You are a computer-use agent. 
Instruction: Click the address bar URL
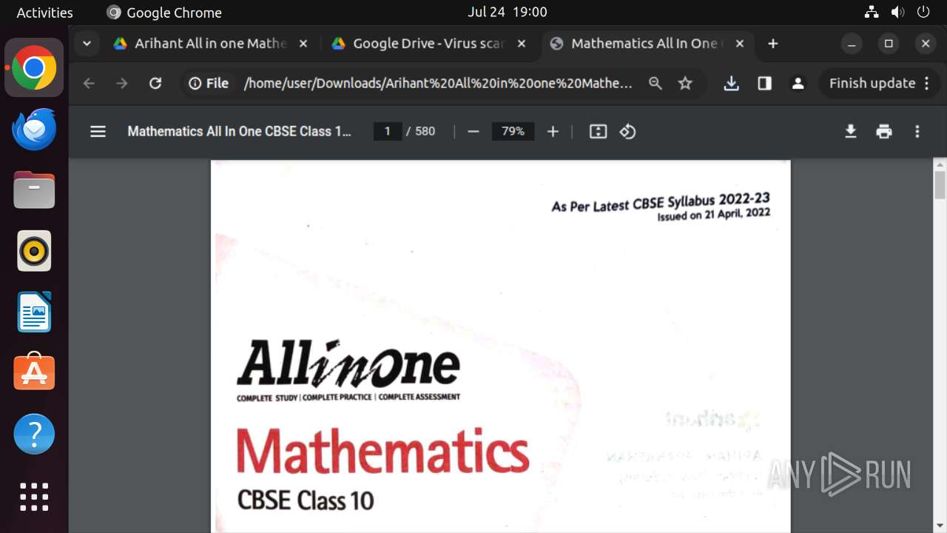tap(438, 84)
